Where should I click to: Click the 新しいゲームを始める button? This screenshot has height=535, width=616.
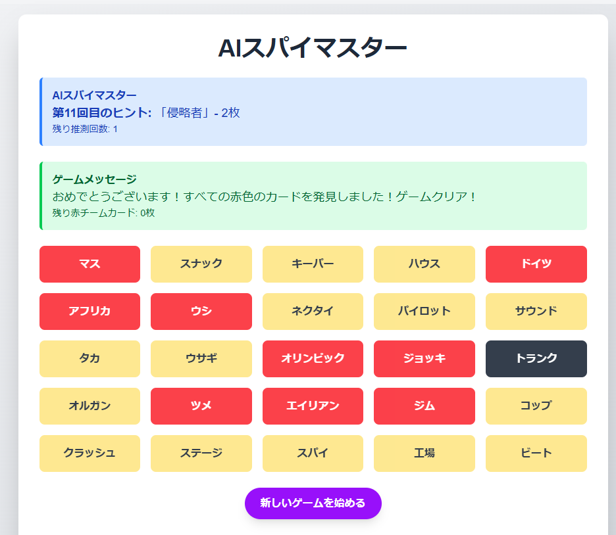(313, 503)
